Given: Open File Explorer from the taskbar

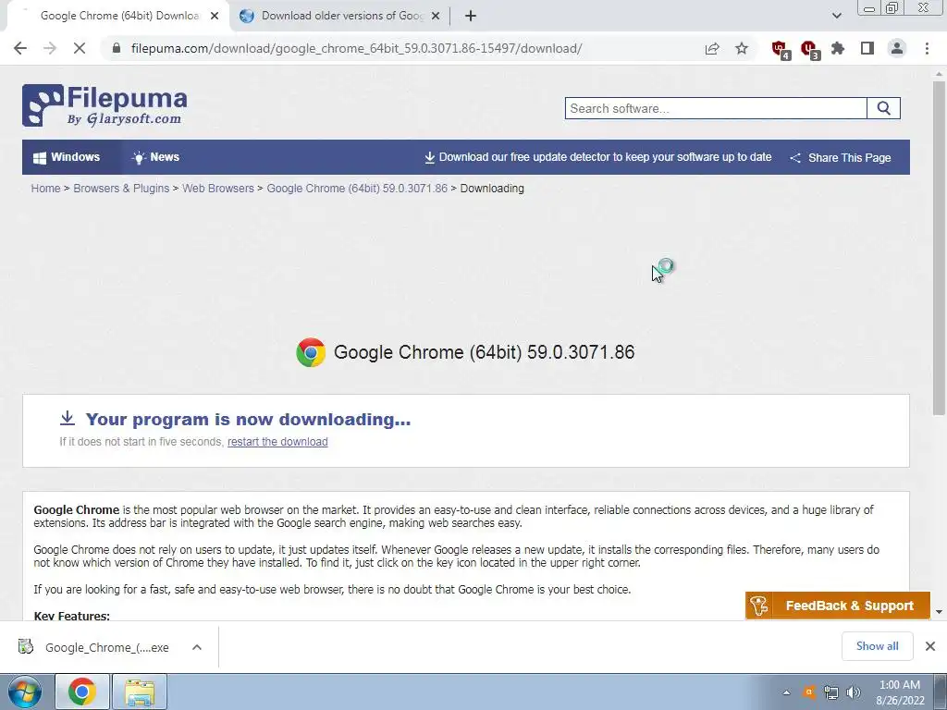Looking at the screenshot, I should 140,692.
